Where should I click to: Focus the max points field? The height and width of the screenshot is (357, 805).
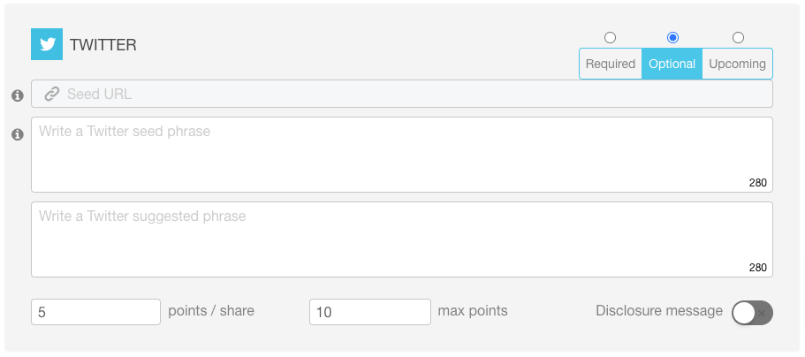coord(370,312)
